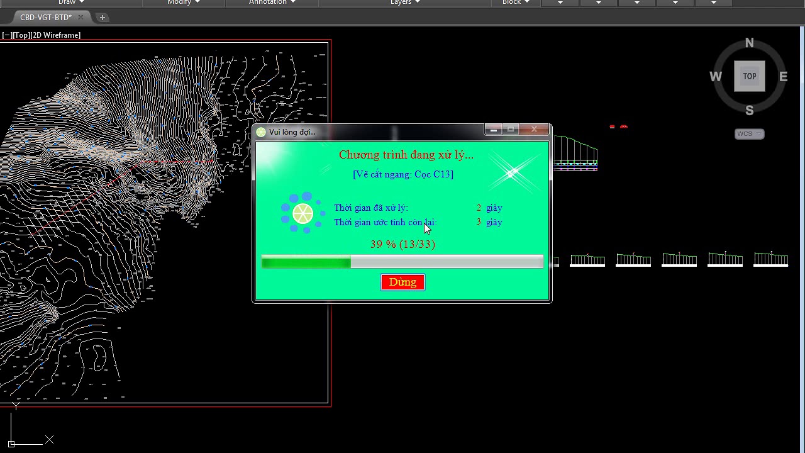
Task: Close the CBD-VGT-BTD* drawing tab
Action: coord(80,18)
